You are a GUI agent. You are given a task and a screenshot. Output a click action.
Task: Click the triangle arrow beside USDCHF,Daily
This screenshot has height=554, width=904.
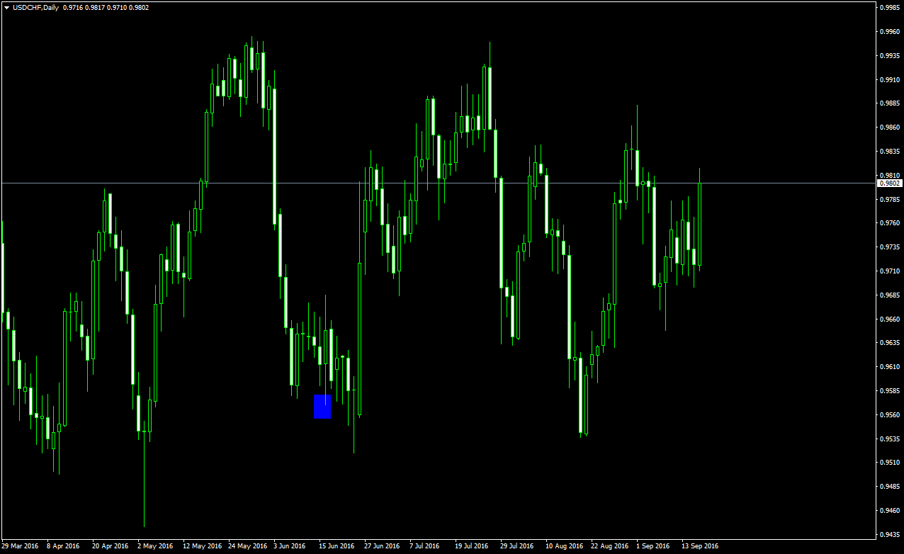click(6, 7)
